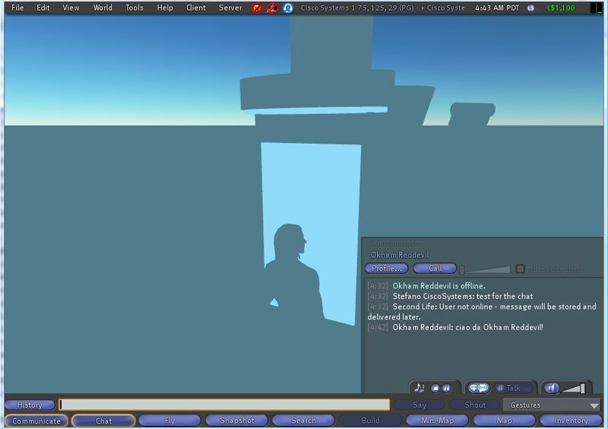The height and width of the screenshot is (429, 608).
Task: Click the 4:43 AM PDT clock
Action: (x=497, y=8)
